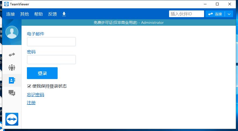The image size is (238, 131).
Task: Close the TeamViewer window
Action: (229, 4)
